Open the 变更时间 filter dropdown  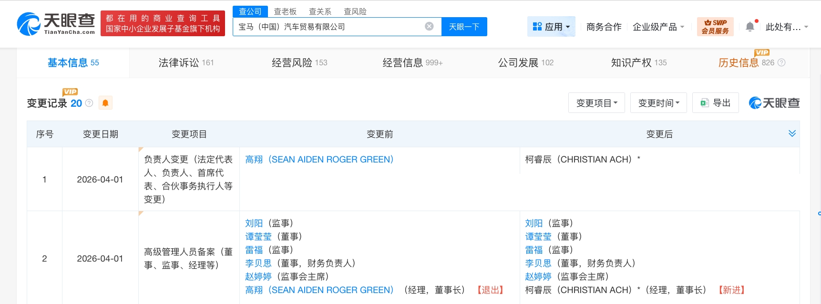[x=658, y=103]
